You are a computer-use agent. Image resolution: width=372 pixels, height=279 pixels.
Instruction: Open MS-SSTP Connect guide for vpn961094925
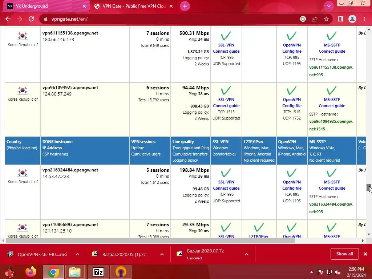(332, 106)
